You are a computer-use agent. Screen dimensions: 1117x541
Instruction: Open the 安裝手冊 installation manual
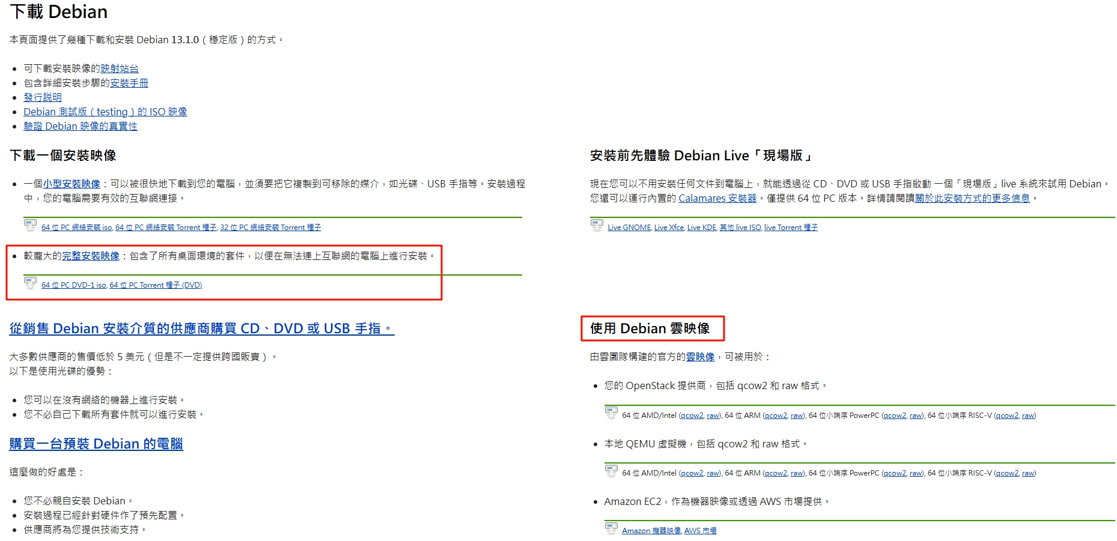click(129, 83)
